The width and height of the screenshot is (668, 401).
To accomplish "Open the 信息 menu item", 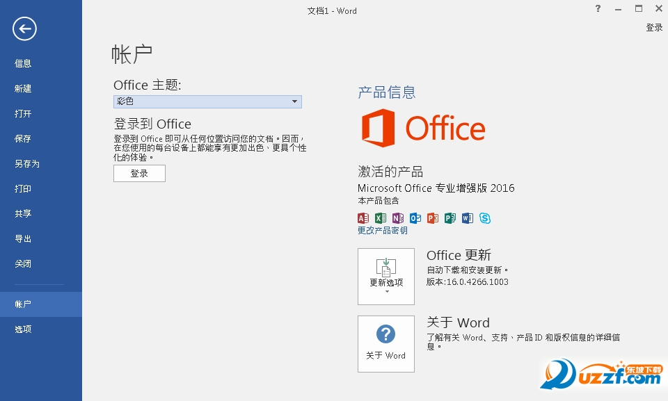I will 24,63.
